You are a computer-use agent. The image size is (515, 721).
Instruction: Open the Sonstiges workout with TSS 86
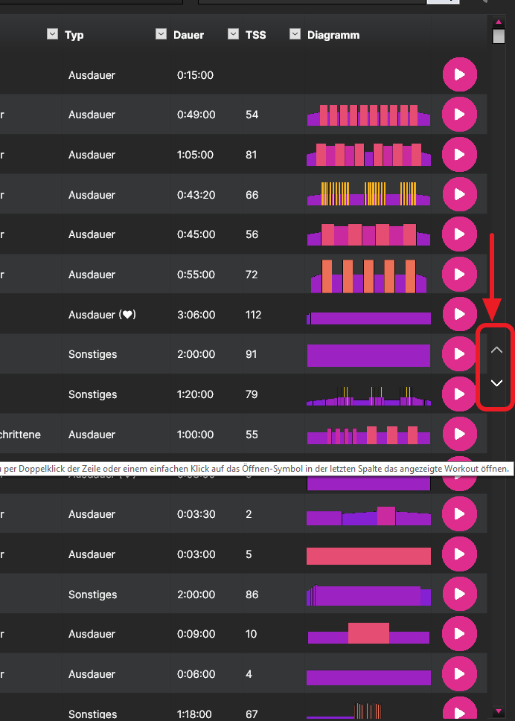click(x=459, y=594)
